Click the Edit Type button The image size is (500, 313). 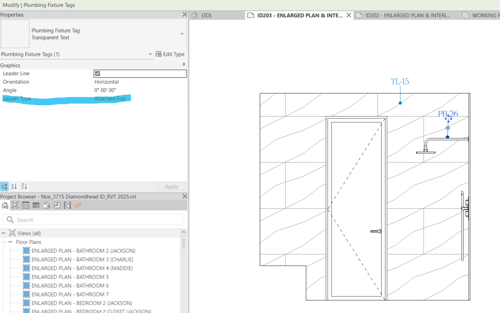pos(170,54)
